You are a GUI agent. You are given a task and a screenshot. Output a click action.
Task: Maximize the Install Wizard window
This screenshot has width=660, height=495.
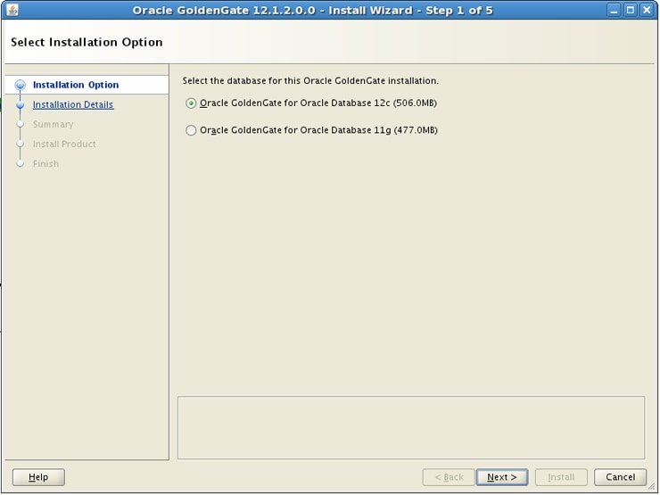(x=630, y=10)
